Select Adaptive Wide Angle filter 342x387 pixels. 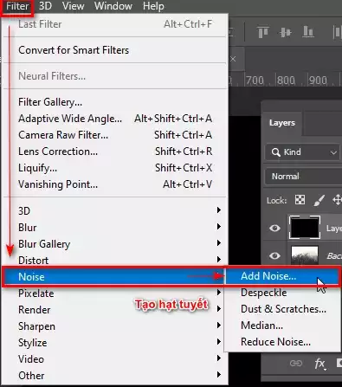[x=115, y=119]
